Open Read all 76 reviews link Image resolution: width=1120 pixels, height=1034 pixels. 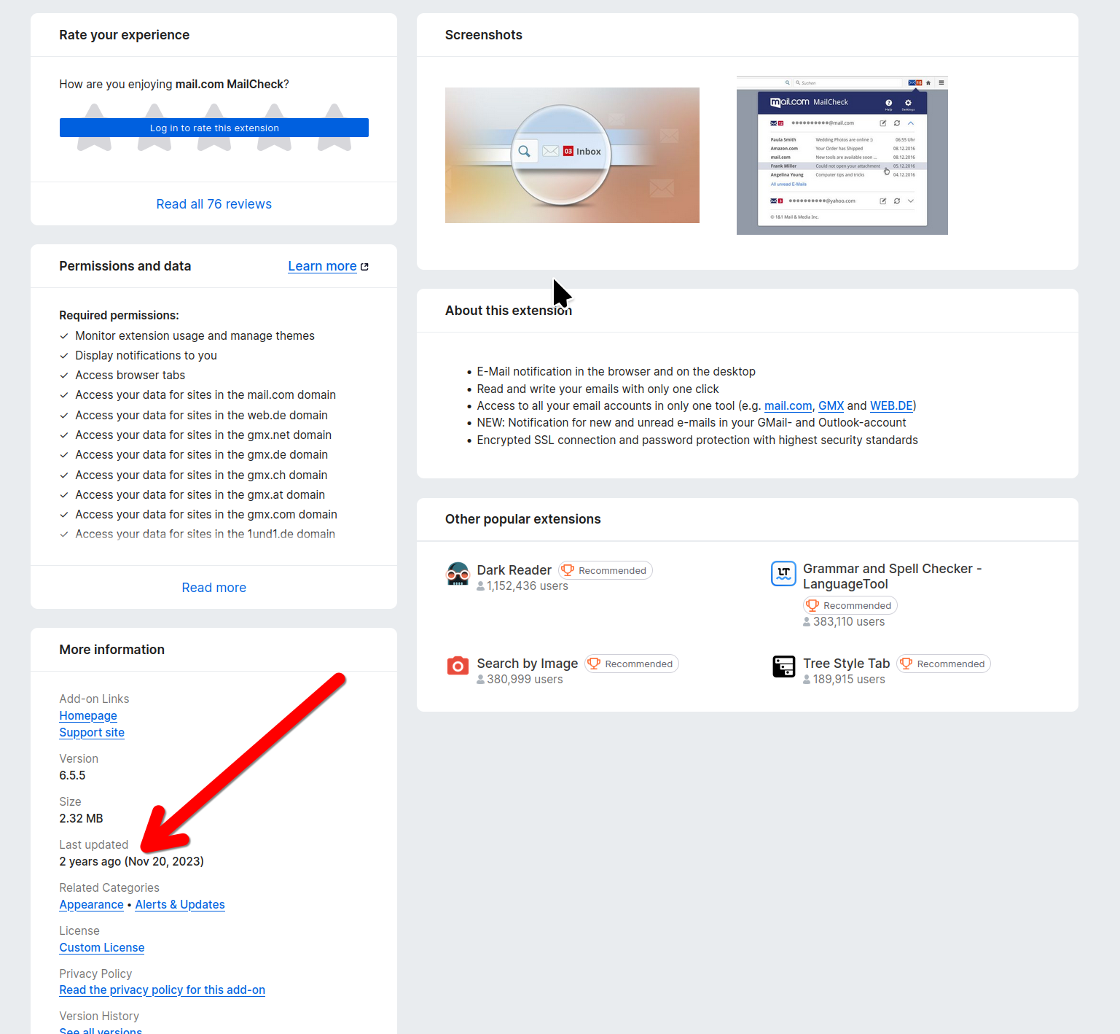tap(214, 204)
